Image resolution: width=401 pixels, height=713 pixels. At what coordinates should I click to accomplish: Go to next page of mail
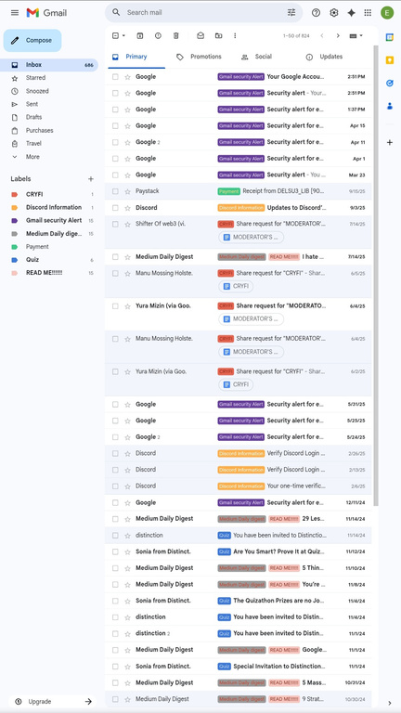click(338, 35)
